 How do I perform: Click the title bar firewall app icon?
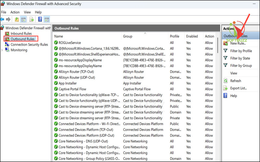[x=3, y=4]
